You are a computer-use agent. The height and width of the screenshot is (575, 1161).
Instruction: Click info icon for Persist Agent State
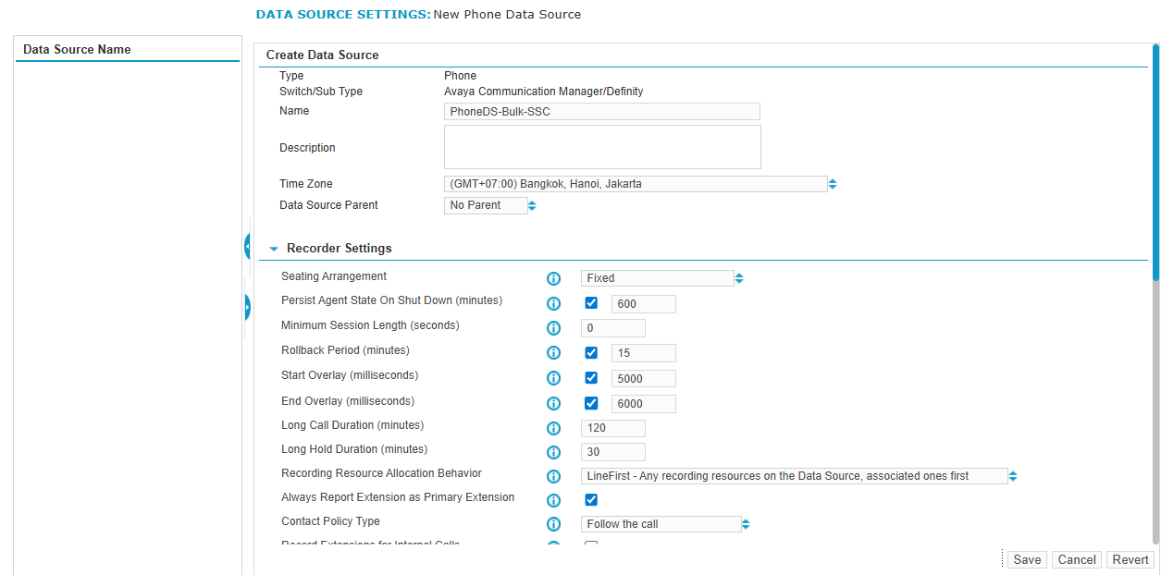click(x=554, y=303)
